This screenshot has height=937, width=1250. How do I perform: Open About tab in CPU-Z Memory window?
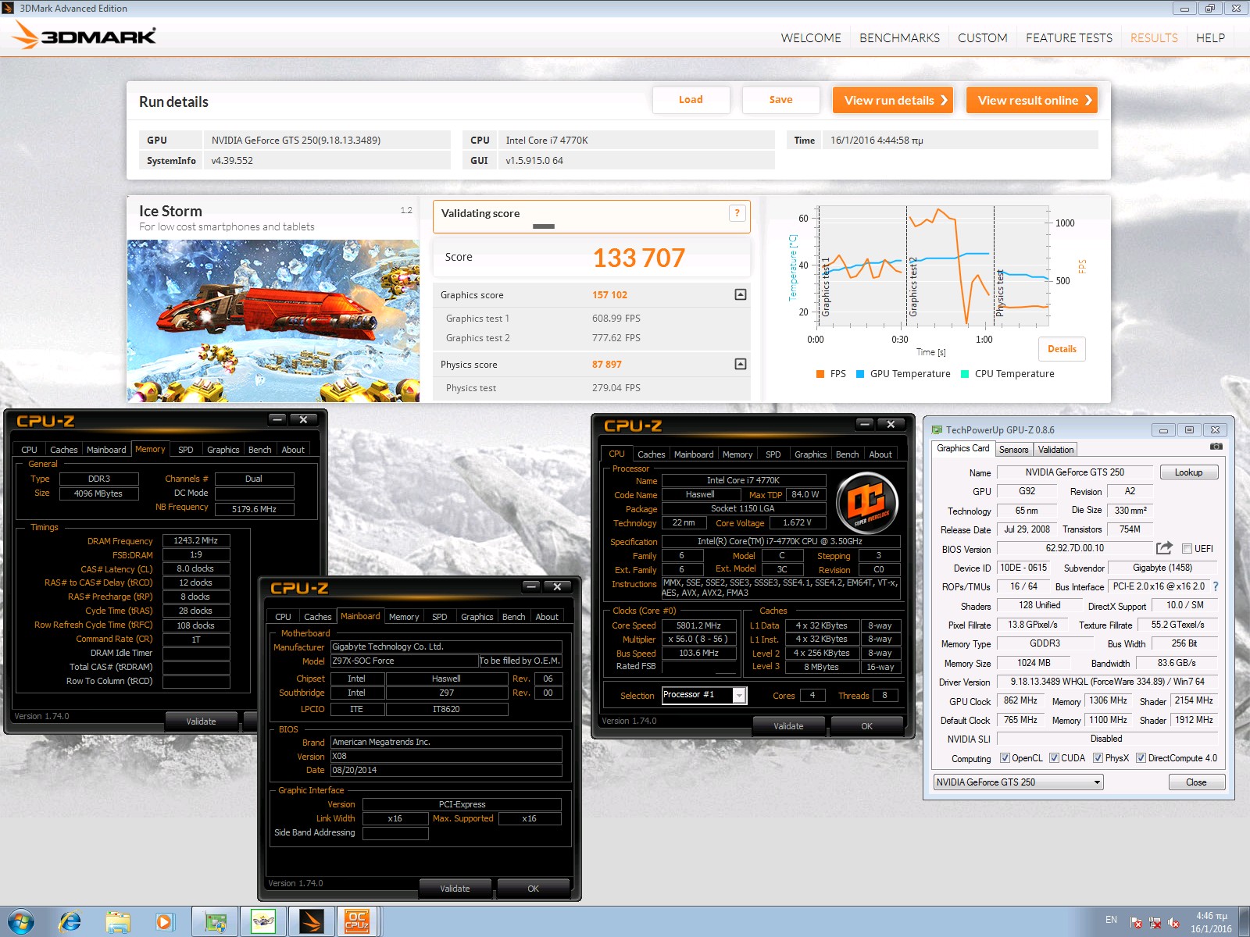point(293,449)
